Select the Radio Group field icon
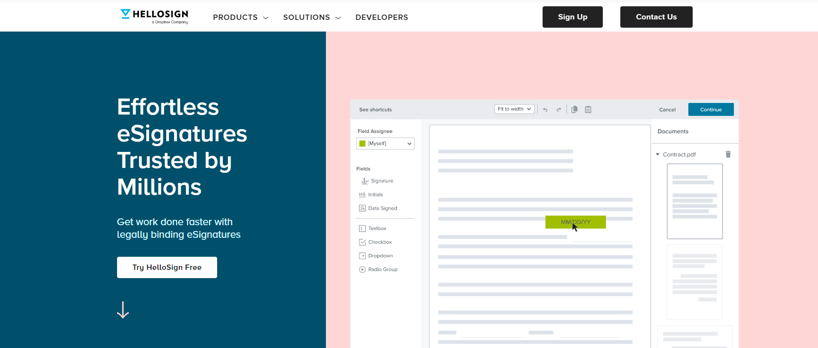The image size is (818, 348). (x=362, y=269)
